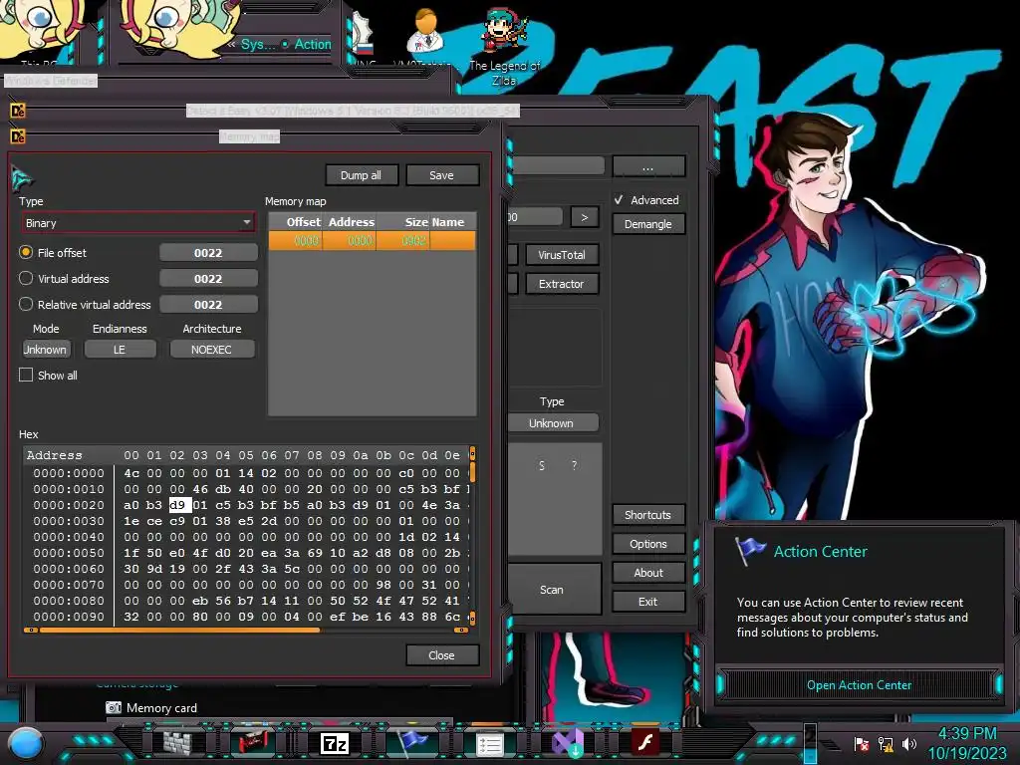Open The Legend of Zilda desktop icon

point(505,46)
